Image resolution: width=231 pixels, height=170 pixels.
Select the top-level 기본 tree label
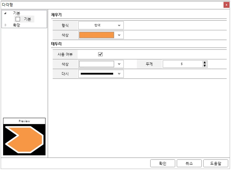[x=17, y=13]
